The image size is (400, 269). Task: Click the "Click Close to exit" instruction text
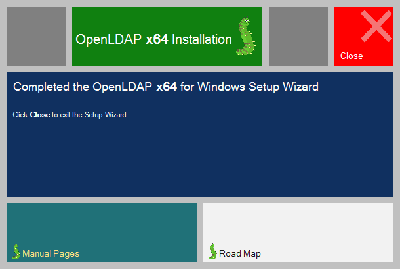click(x=70, y=115)
